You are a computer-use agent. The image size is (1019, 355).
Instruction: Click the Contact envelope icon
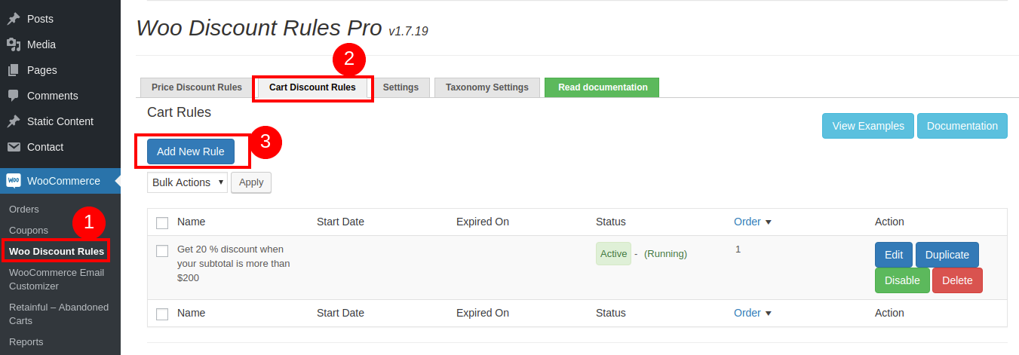(14, 147)
